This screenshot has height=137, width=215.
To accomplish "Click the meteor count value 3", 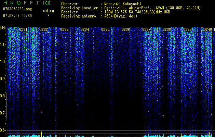I will [49, 16].
